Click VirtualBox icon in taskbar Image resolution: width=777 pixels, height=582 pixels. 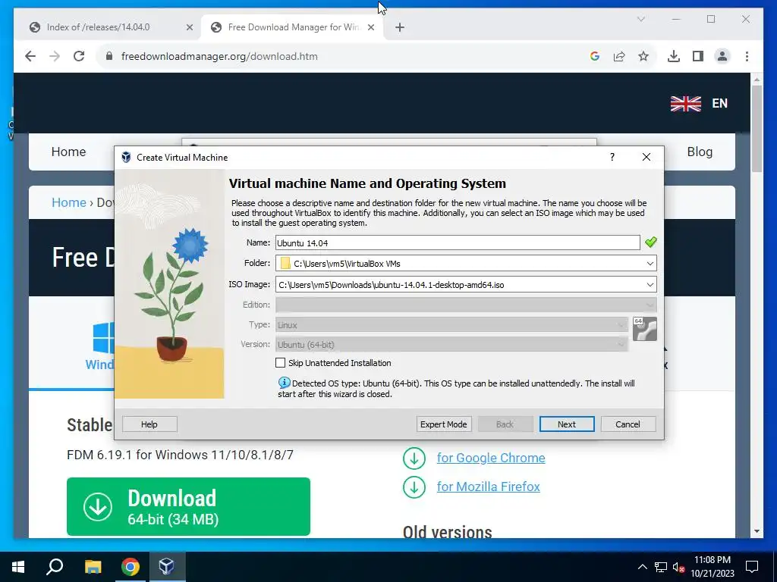166,567
